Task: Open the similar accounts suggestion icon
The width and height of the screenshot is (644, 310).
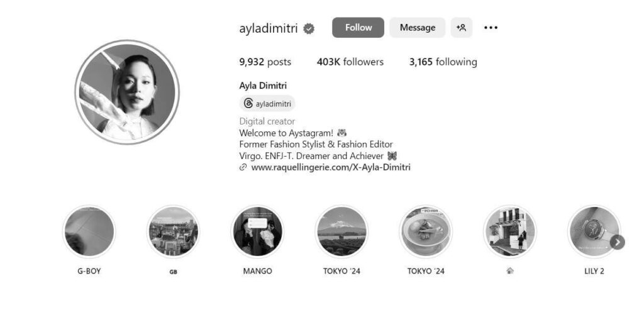Action: (461, 28)
